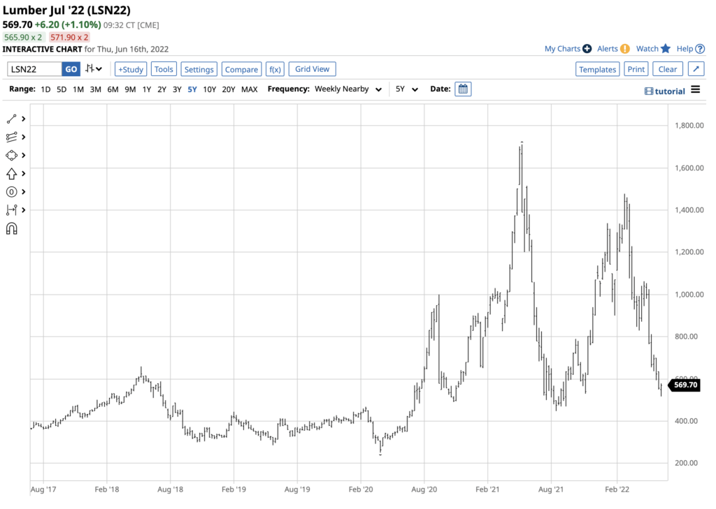The image size is (716, 509).
Task: Select the trend line drawing tool
Action: tap(11, 119)
